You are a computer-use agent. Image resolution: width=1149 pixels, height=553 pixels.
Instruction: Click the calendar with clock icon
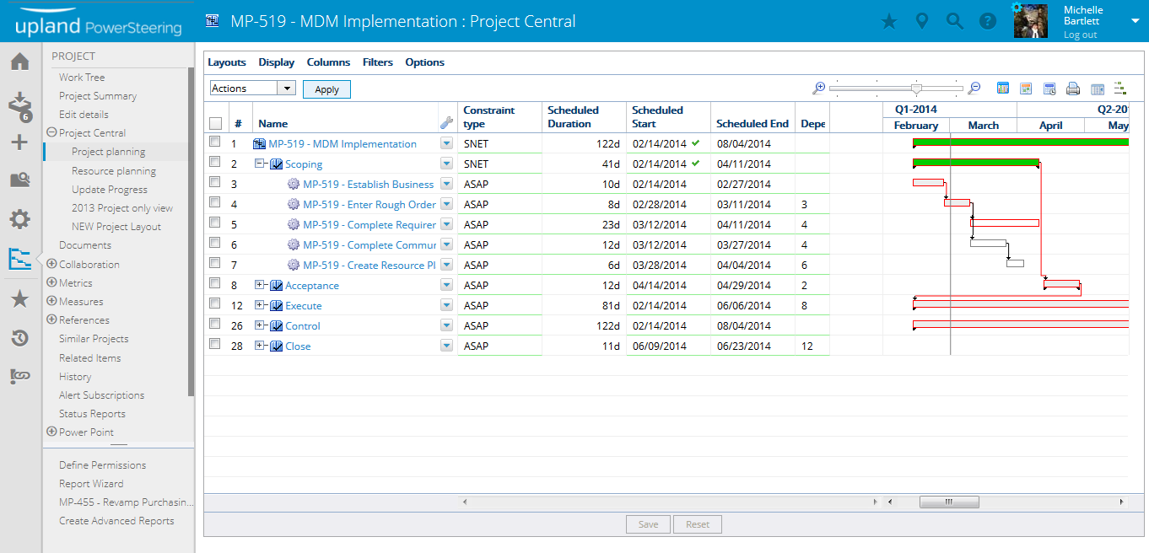coord(1049,88)
